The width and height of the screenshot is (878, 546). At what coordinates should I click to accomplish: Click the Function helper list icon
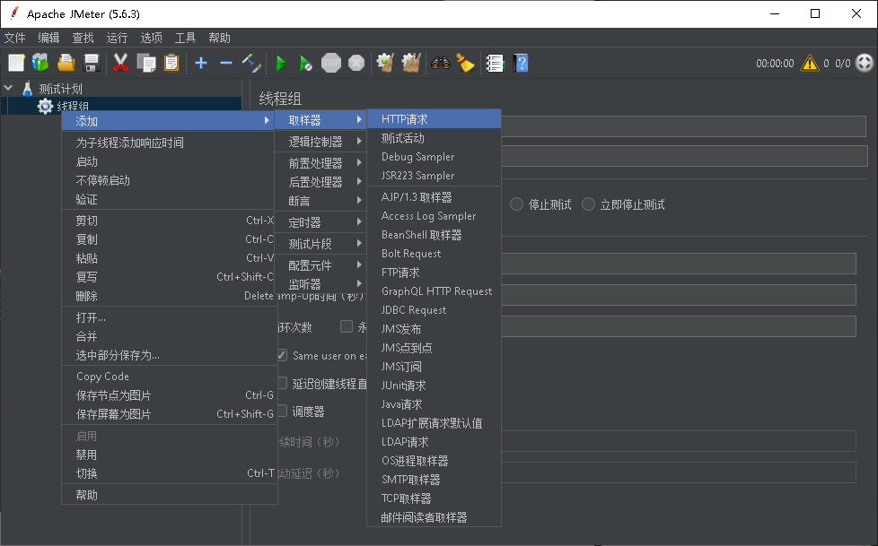(495, 63)
